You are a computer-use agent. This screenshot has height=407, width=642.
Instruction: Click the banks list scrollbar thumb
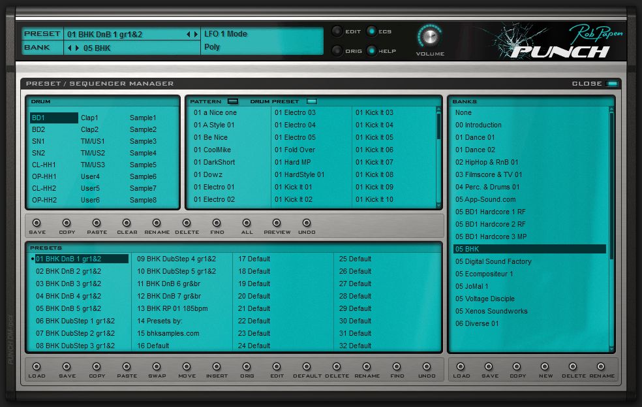point(612,186)
